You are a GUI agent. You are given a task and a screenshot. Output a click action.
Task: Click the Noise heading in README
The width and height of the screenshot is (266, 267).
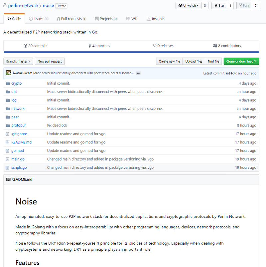pos(26,202)
